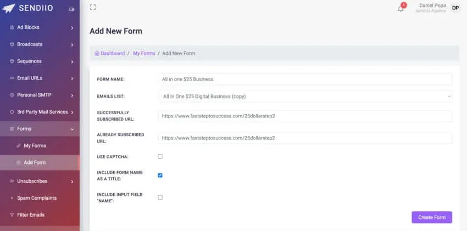Click the Email URLs link icon
Screen dimensions: 467x231
pyautogui.click(x=12, y=78)
